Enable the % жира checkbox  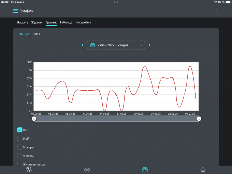point(20,147)
